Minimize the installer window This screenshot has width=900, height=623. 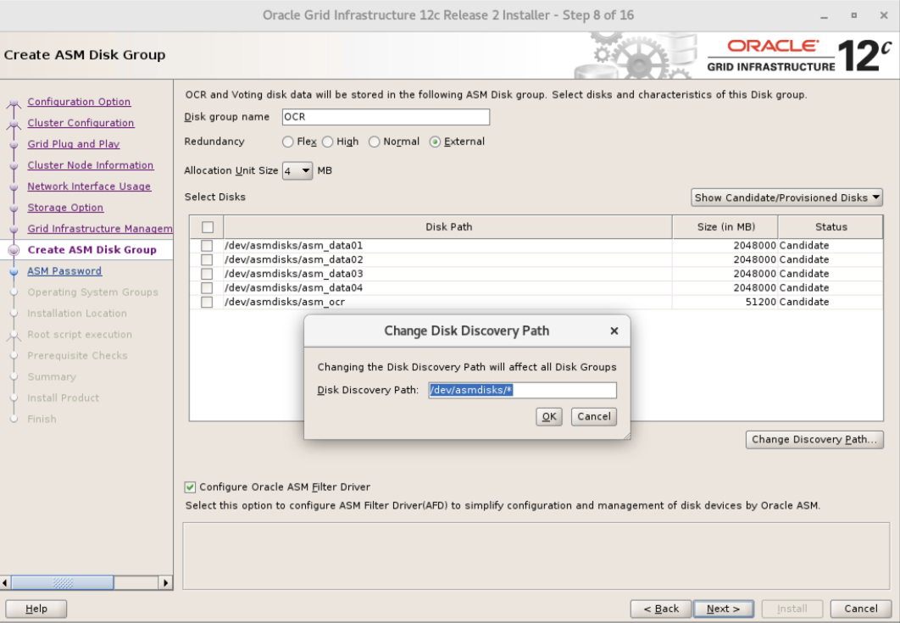(x=825, y=16)
